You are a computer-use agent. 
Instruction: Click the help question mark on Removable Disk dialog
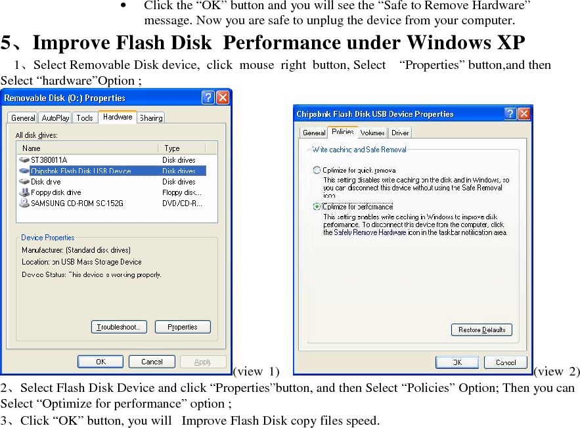tap(208, 97)
